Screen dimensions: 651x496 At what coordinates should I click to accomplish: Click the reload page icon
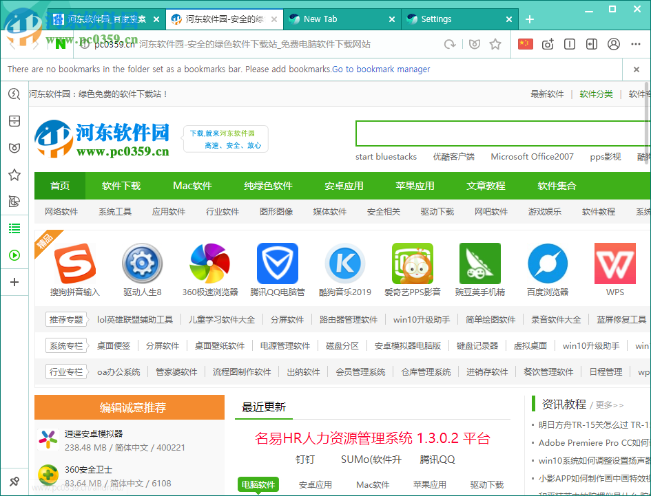[449, 43]
